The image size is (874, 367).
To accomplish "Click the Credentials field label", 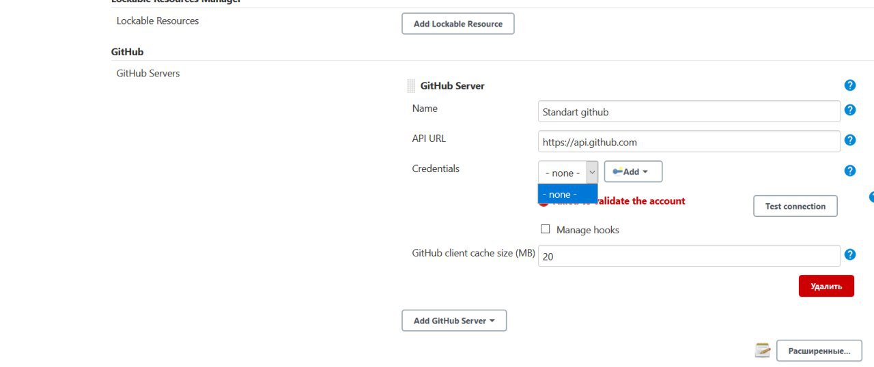I will click(x=436, y=168).
